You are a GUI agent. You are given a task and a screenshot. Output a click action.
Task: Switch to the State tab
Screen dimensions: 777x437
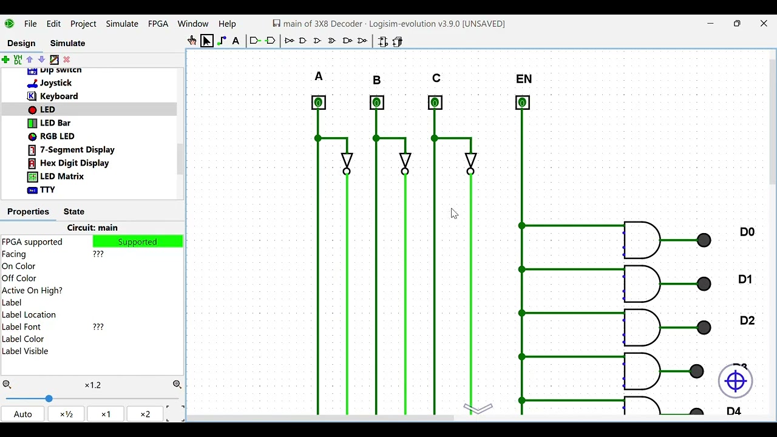pyautogui.click(x=74, y=211)
